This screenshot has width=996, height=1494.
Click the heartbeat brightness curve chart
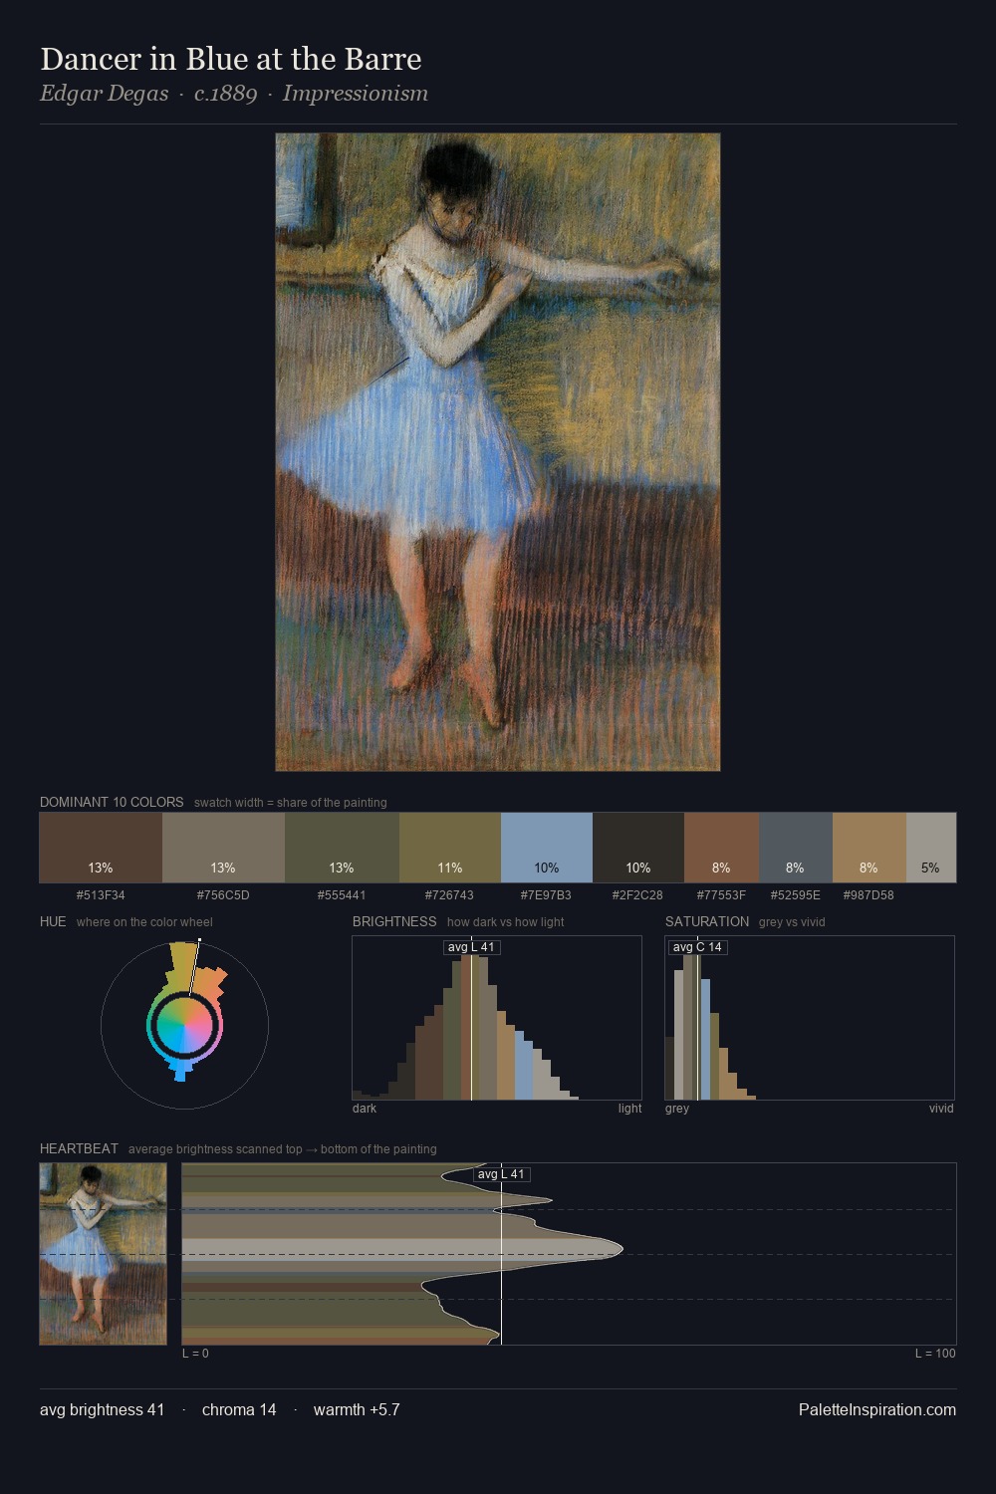[x=569, y=1254]
